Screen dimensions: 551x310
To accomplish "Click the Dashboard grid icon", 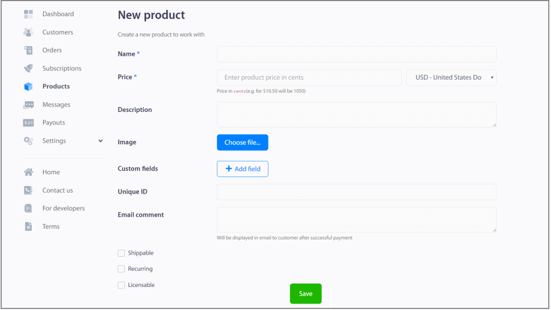I will pyautogui.click(x=29, y=14).
